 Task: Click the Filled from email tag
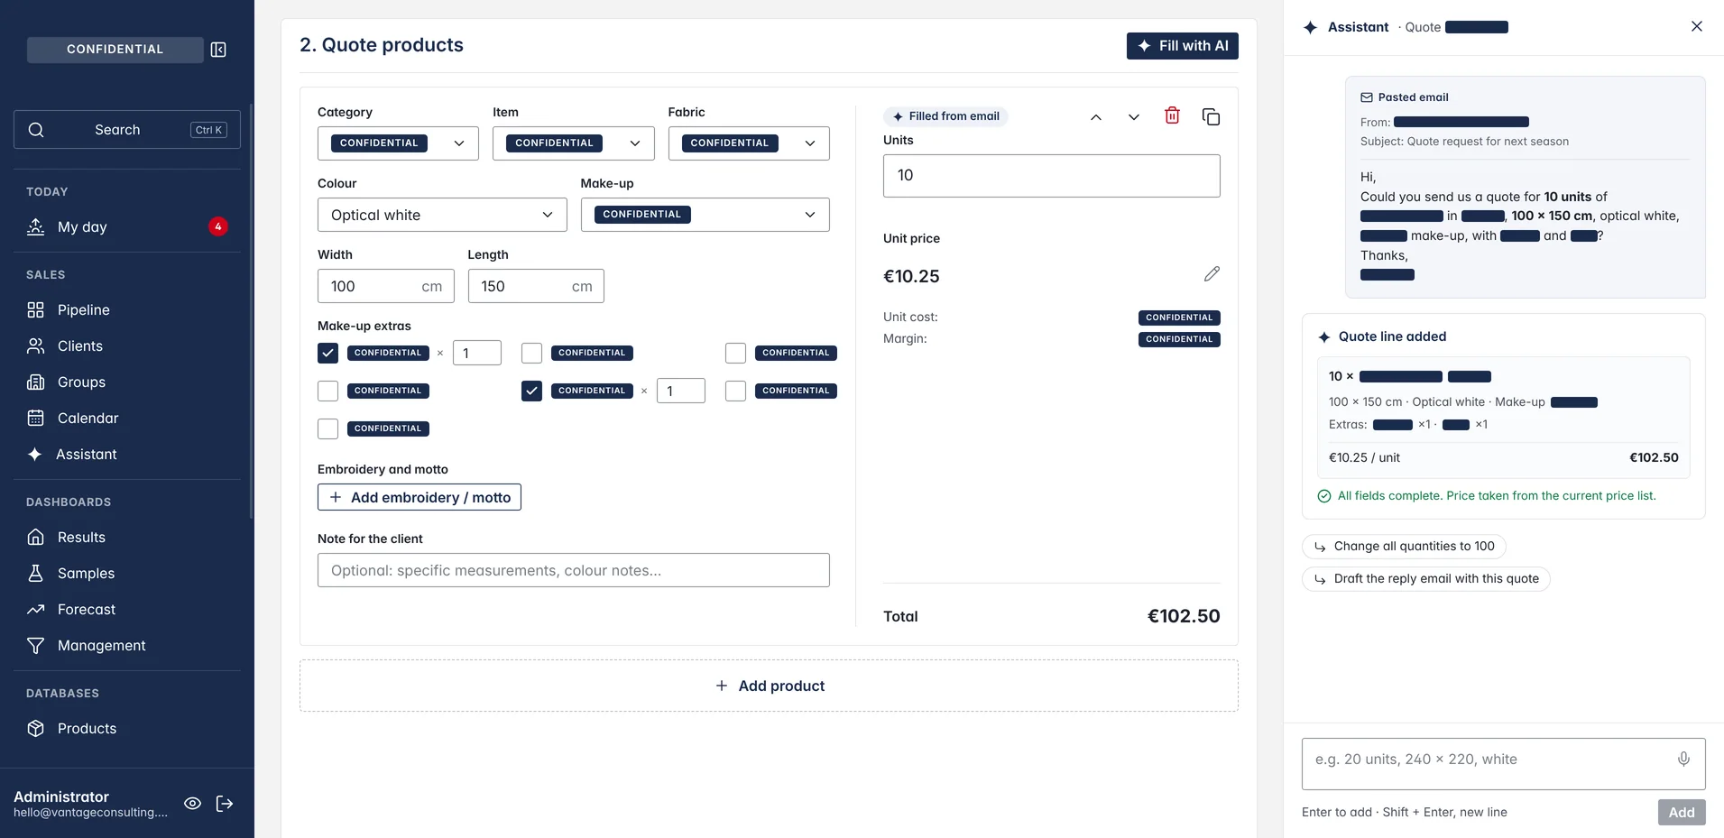tap(945, 116)
